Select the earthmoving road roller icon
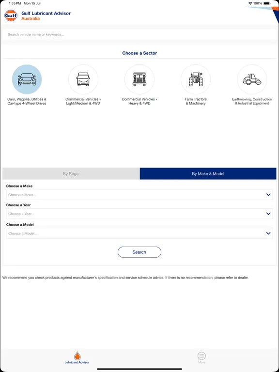The image size is (279, 372). point(252,79)
